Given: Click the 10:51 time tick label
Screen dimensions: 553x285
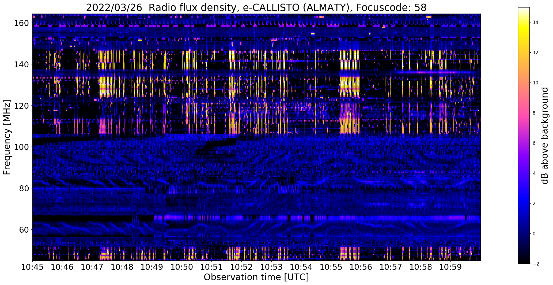Looking at the screenshot, I should pos(212,267).
